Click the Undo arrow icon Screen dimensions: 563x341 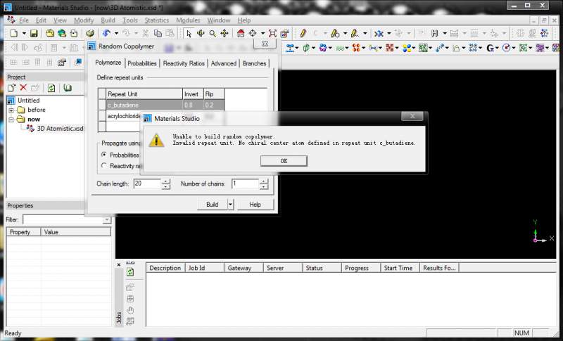point(106,33)
